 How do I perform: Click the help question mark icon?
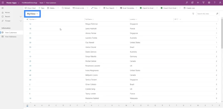215,3
